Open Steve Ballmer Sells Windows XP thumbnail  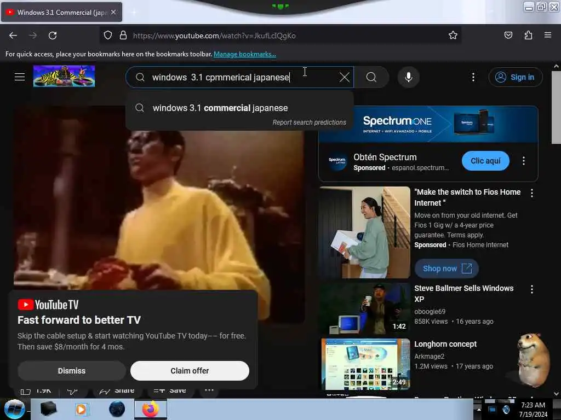pos(365,308)
